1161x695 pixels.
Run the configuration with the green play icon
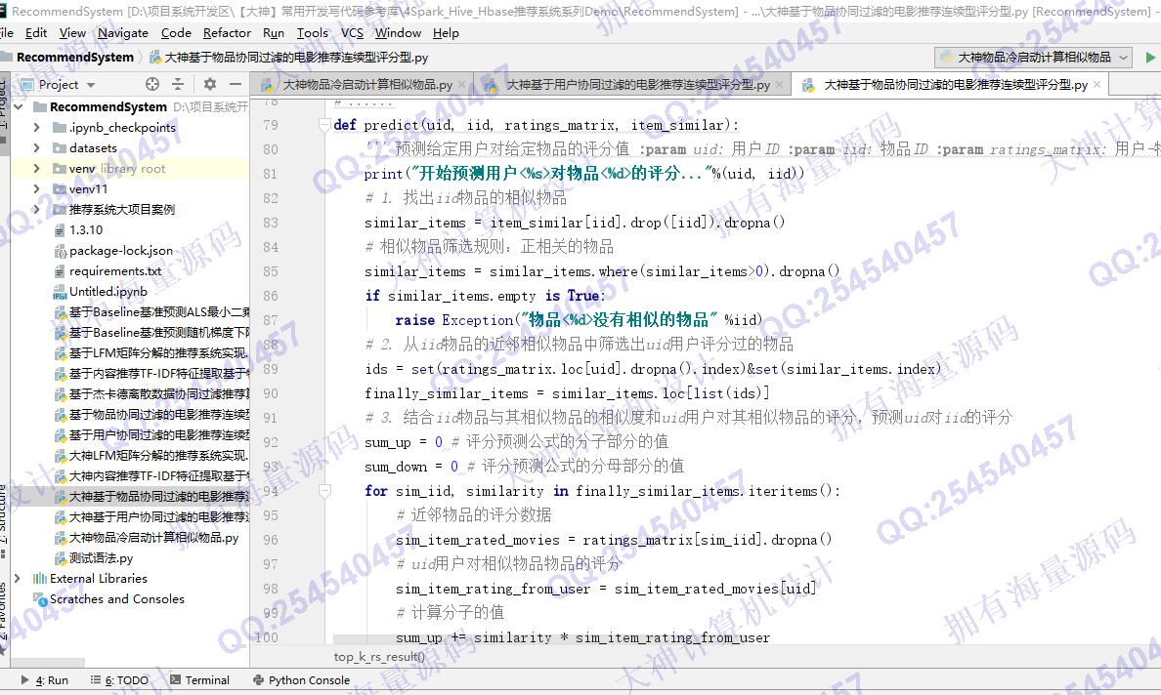[1150, 57]
